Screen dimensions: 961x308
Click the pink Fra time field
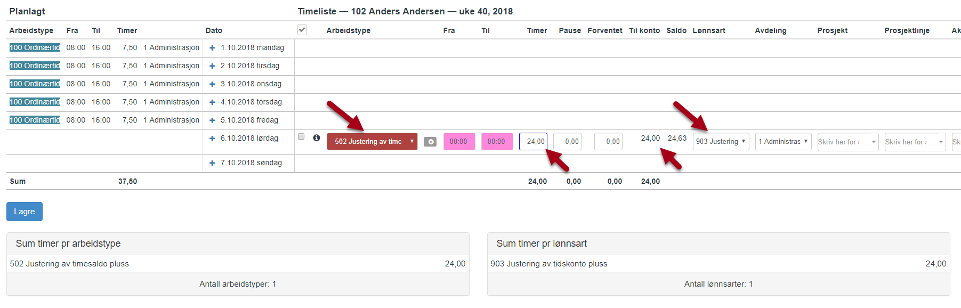coord(459,141)
